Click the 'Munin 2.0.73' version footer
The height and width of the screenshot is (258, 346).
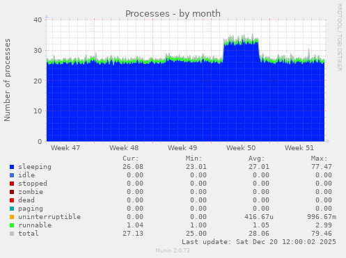pyautogui.click(x=173, y=250)
